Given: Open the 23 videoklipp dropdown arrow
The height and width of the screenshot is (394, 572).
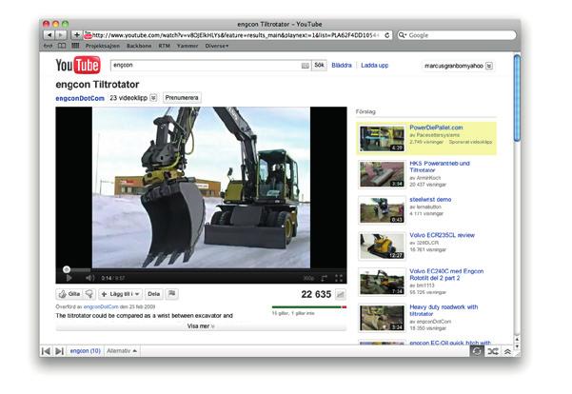Looking at the screenshot, I should [153, 98].
